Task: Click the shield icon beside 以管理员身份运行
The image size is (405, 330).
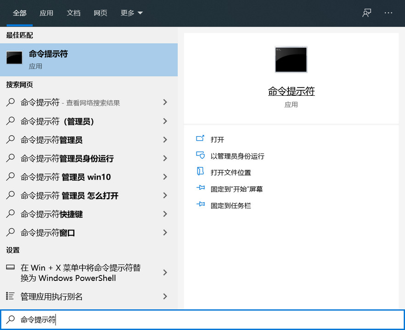Action: coord(200,155)
